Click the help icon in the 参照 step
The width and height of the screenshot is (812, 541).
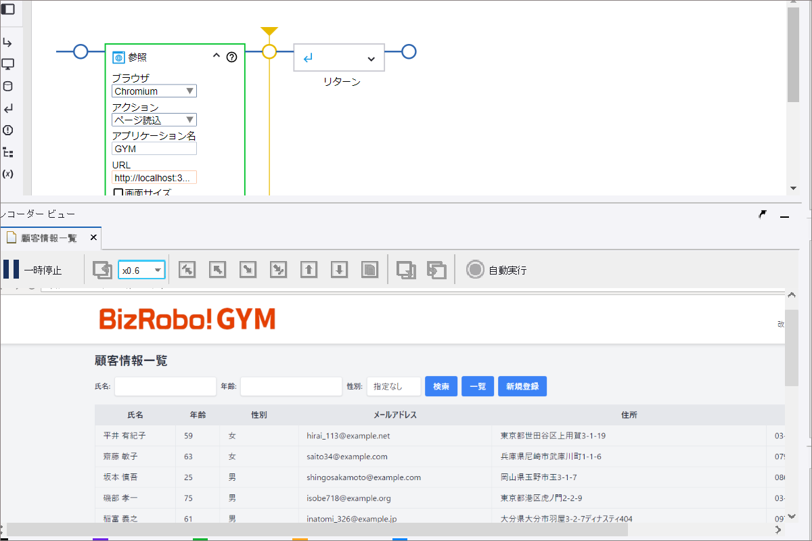click(231, 57)
